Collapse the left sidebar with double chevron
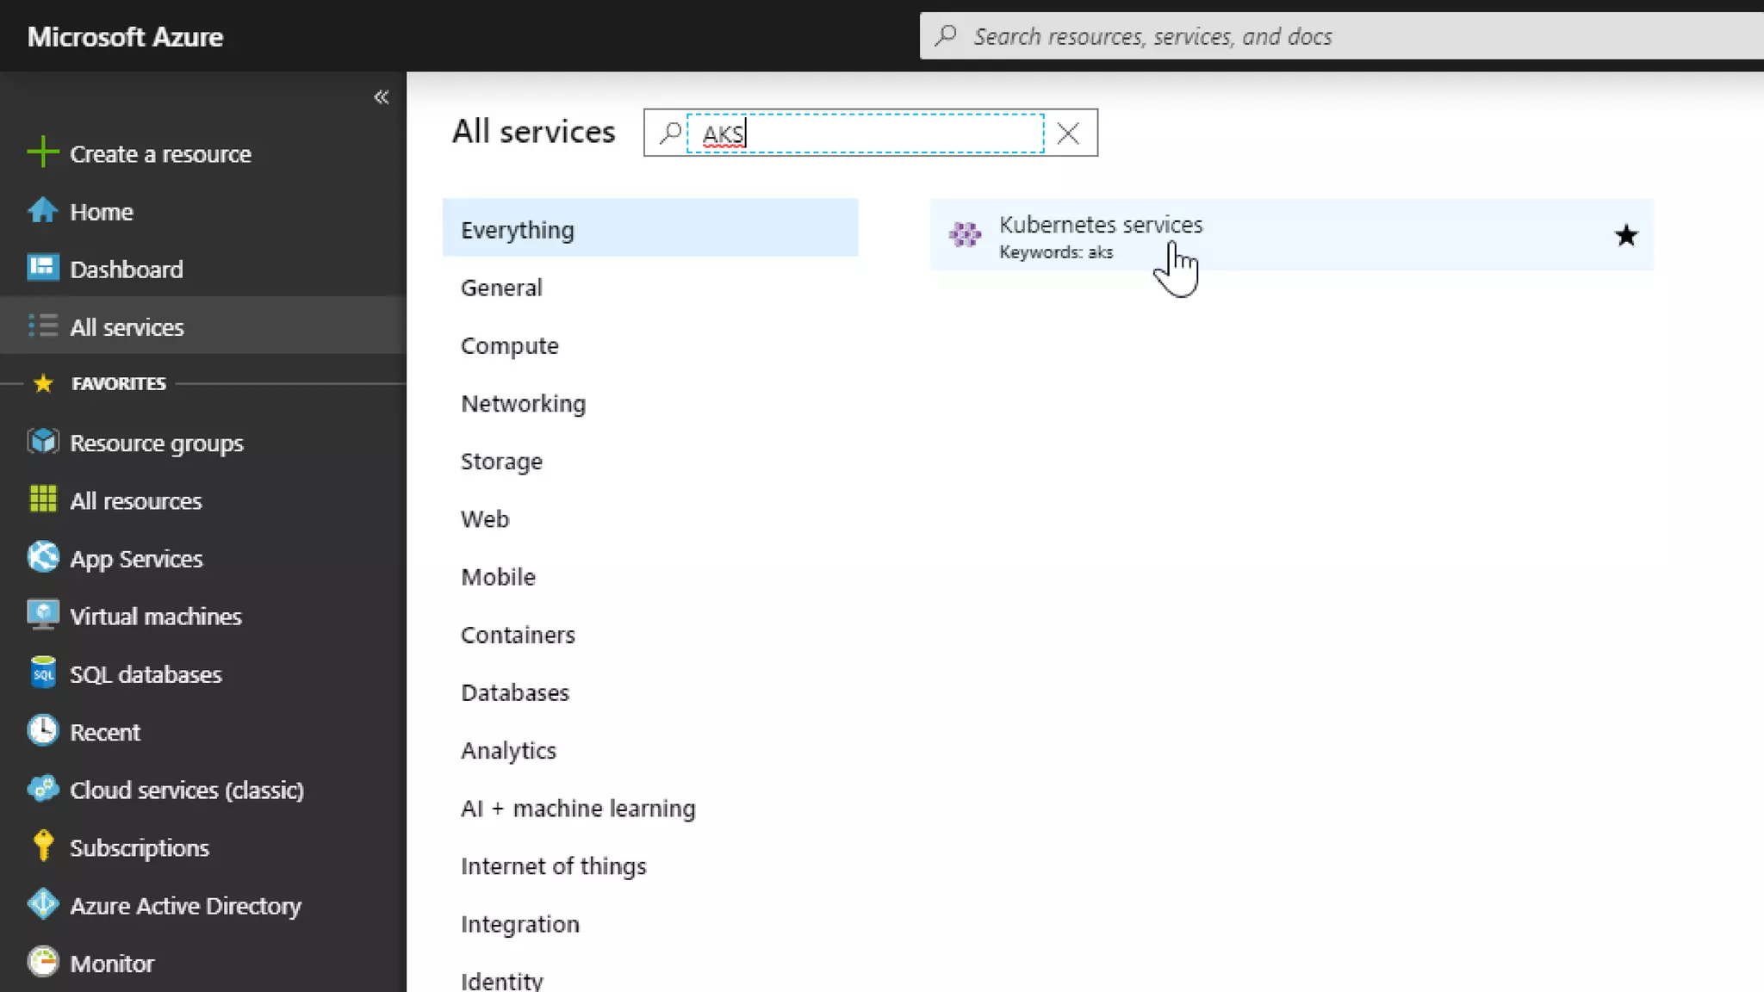This screenshot has width=1764, height=992. pos(381,97)
